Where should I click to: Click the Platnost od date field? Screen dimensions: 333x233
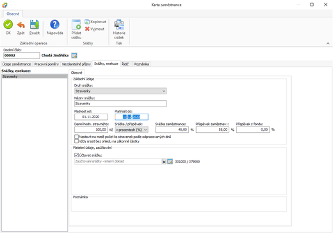tap(91, 117)
